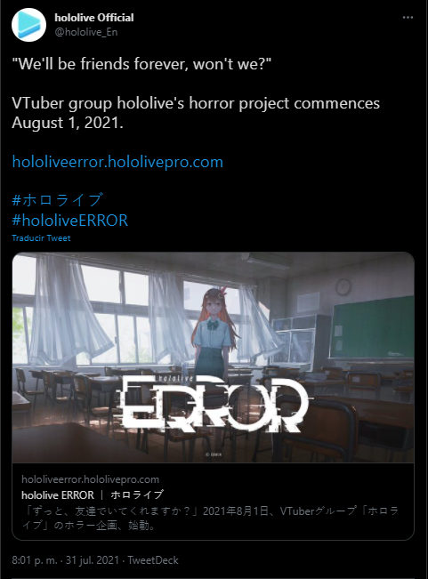The height and width of the screenshot is (579, 428).
Task: Click the orange-haired girl in the preview image
Action: pos(214,333)
